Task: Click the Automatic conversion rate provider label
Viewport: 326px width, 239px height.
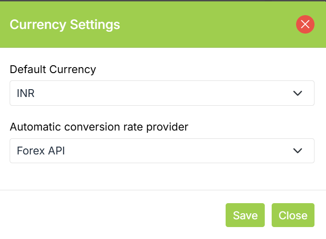Action: [99, 127]
